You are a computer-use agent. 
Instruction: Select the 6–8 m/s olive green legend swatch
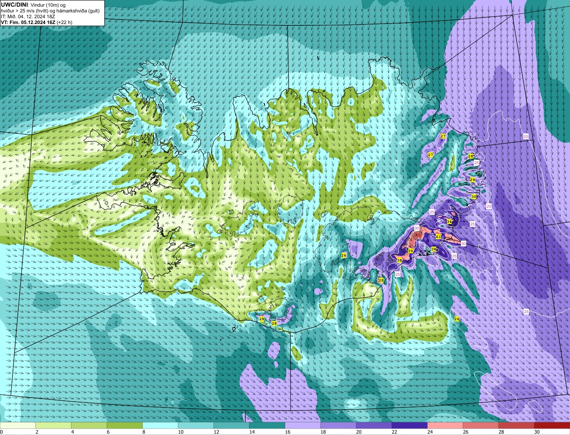[125, 425]
